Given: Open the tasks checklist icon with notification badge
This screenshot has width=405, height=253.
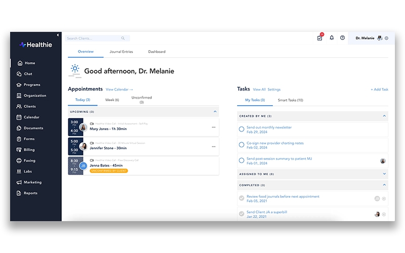Looking at the screenshot, I should 319,38.
